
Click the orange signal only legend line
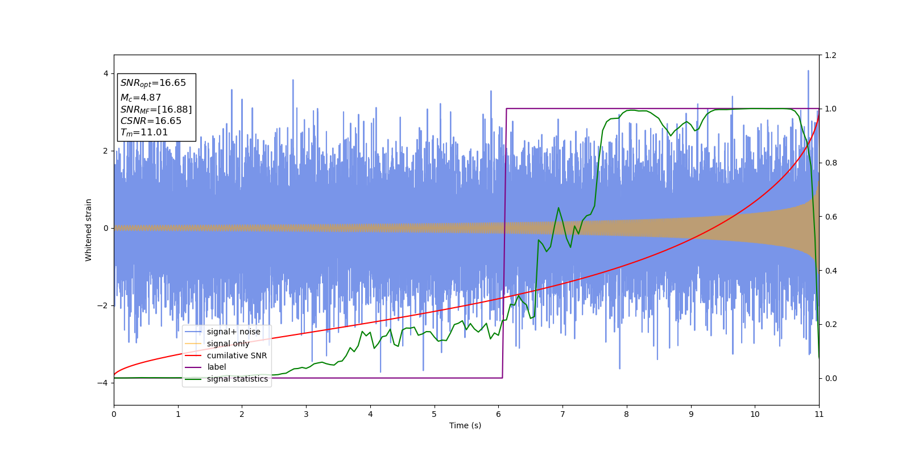pos(193,344)
